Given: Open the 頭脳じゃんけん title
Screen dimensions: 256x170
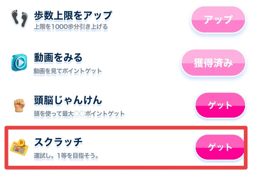Looking at the screenshot, I should [x=68, y=101].
